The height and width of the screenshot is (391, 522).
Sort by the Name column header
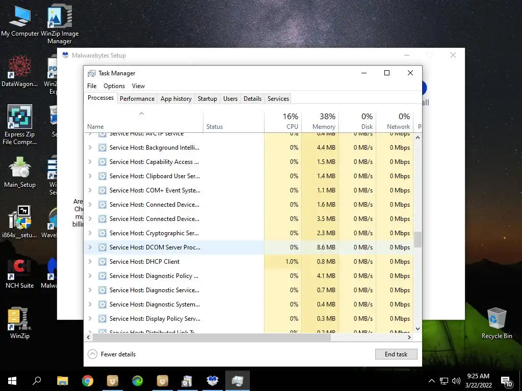click(x=143, y=122)
